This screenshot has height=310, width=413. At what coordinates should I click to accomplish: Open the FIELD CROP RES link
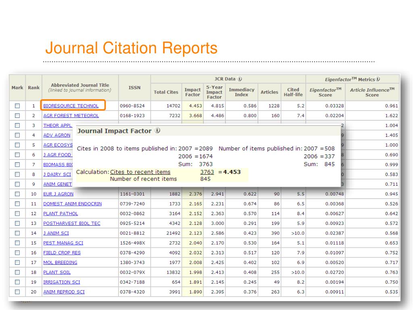click(62, 253)
